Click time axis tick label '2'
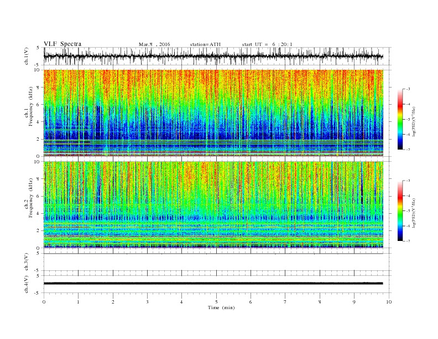 [113, 302]
